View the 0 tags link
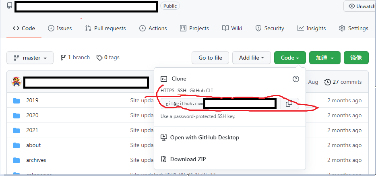This screenshot has width=376, height=176. click(108, 58)
